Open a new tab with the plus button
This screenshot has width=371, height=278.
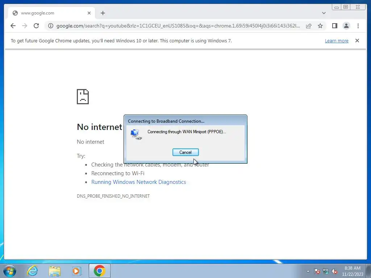(x=103, y=13)
